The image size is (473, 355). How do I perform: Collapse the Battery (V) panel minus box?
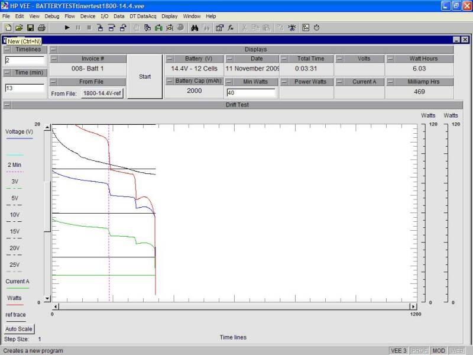point(170,59)
